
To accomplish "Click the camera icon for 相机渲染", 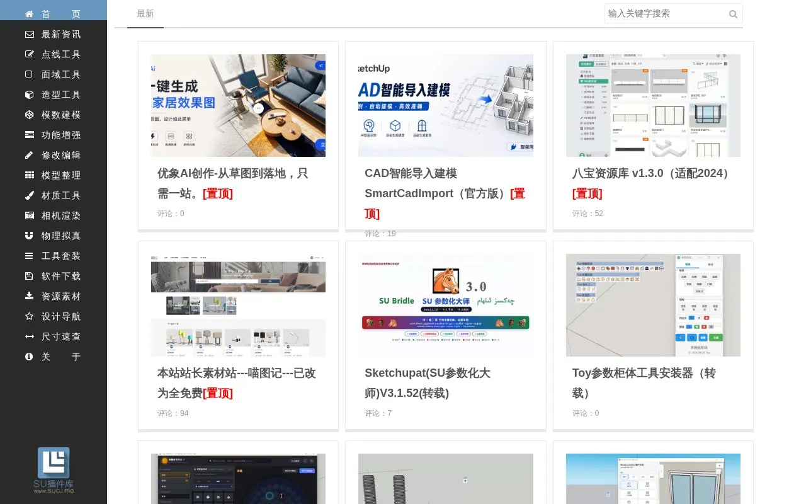I will click(x=29, y=215).
